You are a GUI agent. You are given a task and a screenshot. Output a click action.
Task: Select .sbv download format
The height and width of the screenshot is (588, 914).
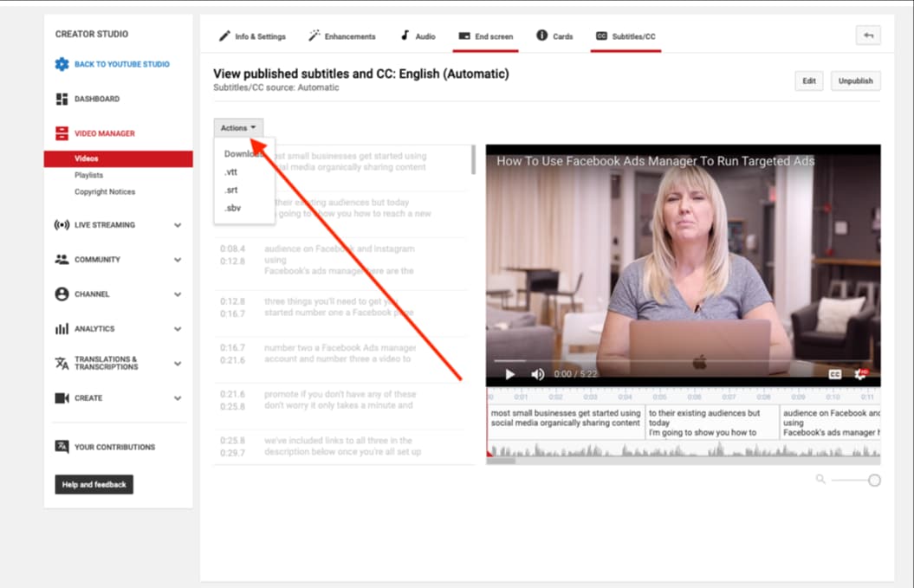[x=232, y=208]
